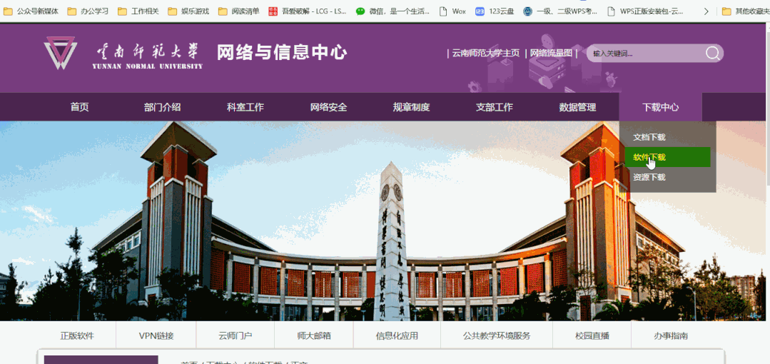770x364 pixels.
Task: Open the 微信 bookmark with green icon
Action: point(393,11)
